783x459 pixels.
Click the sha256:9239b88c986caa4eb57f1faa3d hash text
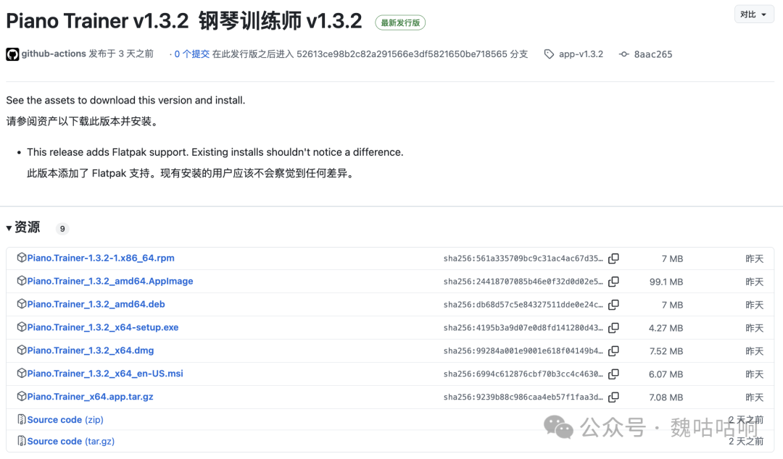pyautogui.click(x=523, y=397)
